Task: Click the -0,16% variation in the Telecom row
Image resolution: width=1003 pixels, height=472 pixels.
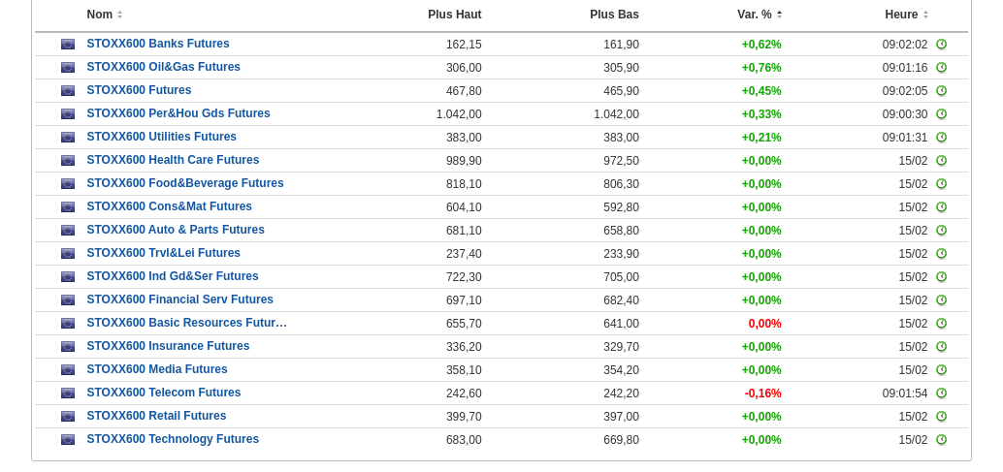Action: (762, 393)
